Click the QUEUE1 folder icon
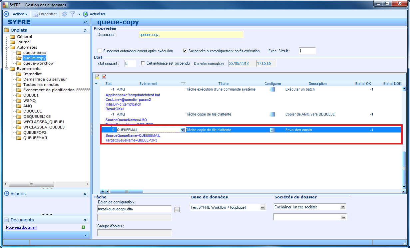Viewport: 410px width, 248px height. (19, 95)
